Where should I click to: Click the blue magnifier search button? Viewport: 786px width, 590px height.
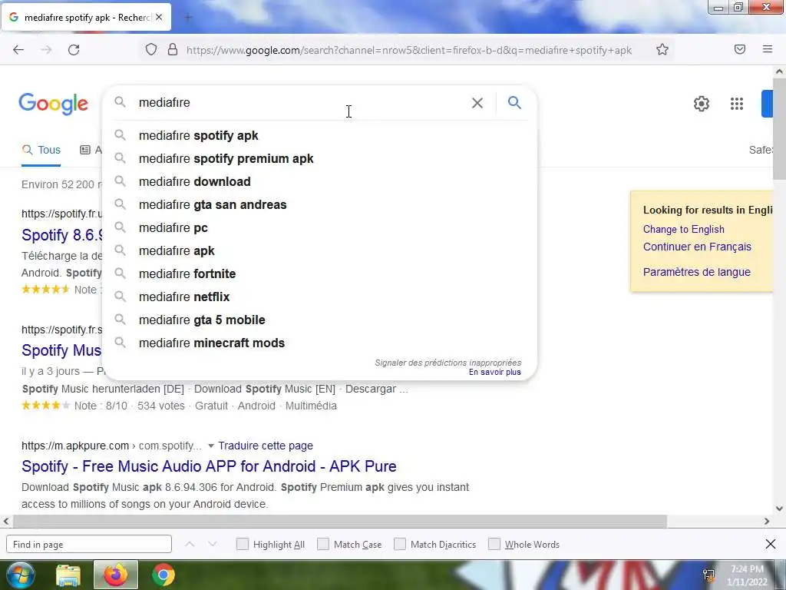coord(514,102)
